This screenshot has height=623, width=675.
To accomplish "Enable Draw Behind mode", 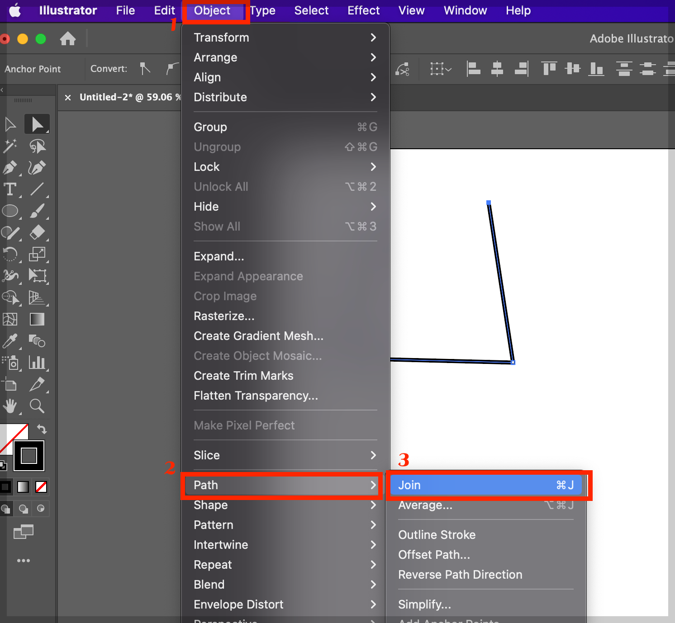I will pyautogui.click(x=23, y=509).
